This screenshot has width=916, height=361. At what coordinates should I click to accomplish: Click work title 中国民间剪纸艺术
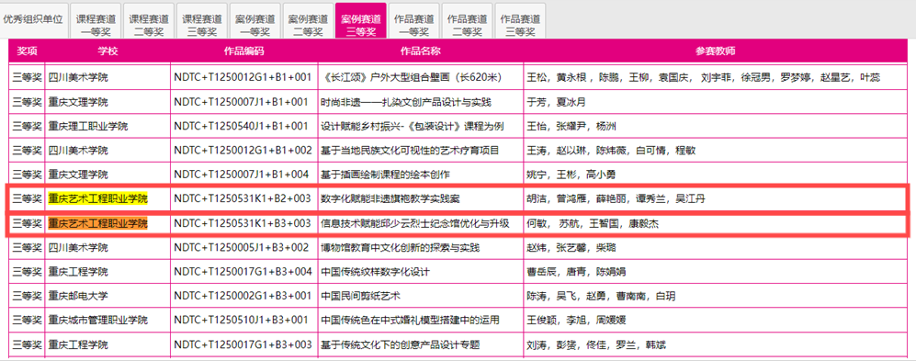(x=360, y=296)
